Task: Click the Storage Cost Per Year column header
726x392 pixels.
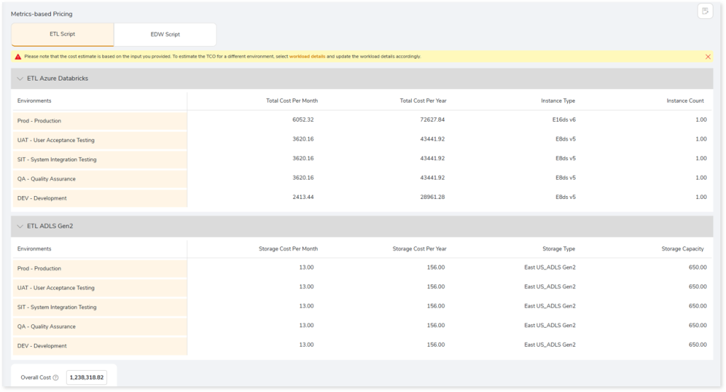Action: 419,249
